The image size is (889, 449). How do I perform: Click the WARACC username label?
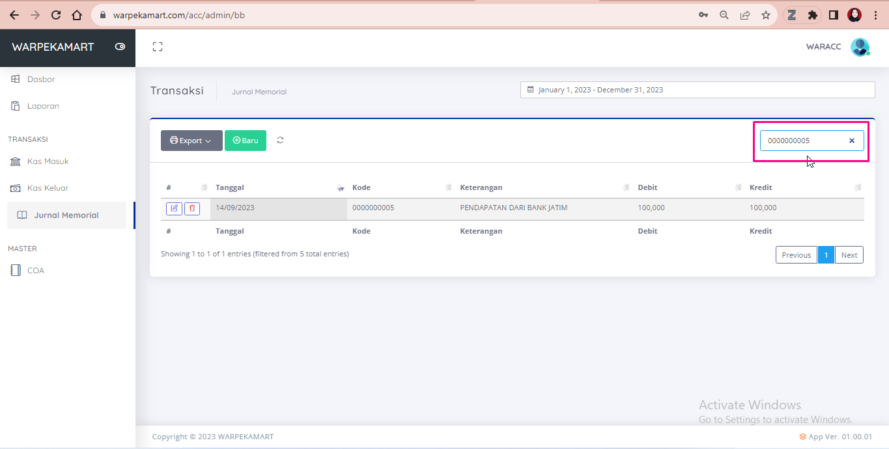coord(823,47)
